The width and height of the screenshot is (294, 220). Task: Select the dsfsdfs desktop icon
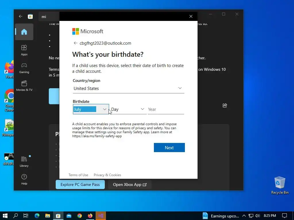8,159
